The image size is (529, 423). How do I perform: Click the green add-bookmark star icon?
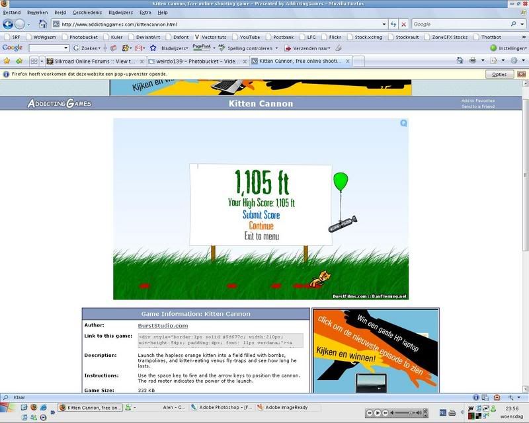[x=19, y=61]
